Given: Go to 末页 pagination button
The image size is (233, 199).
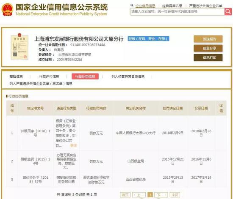Looking at the screenshot, I should [x=175, y=195].
